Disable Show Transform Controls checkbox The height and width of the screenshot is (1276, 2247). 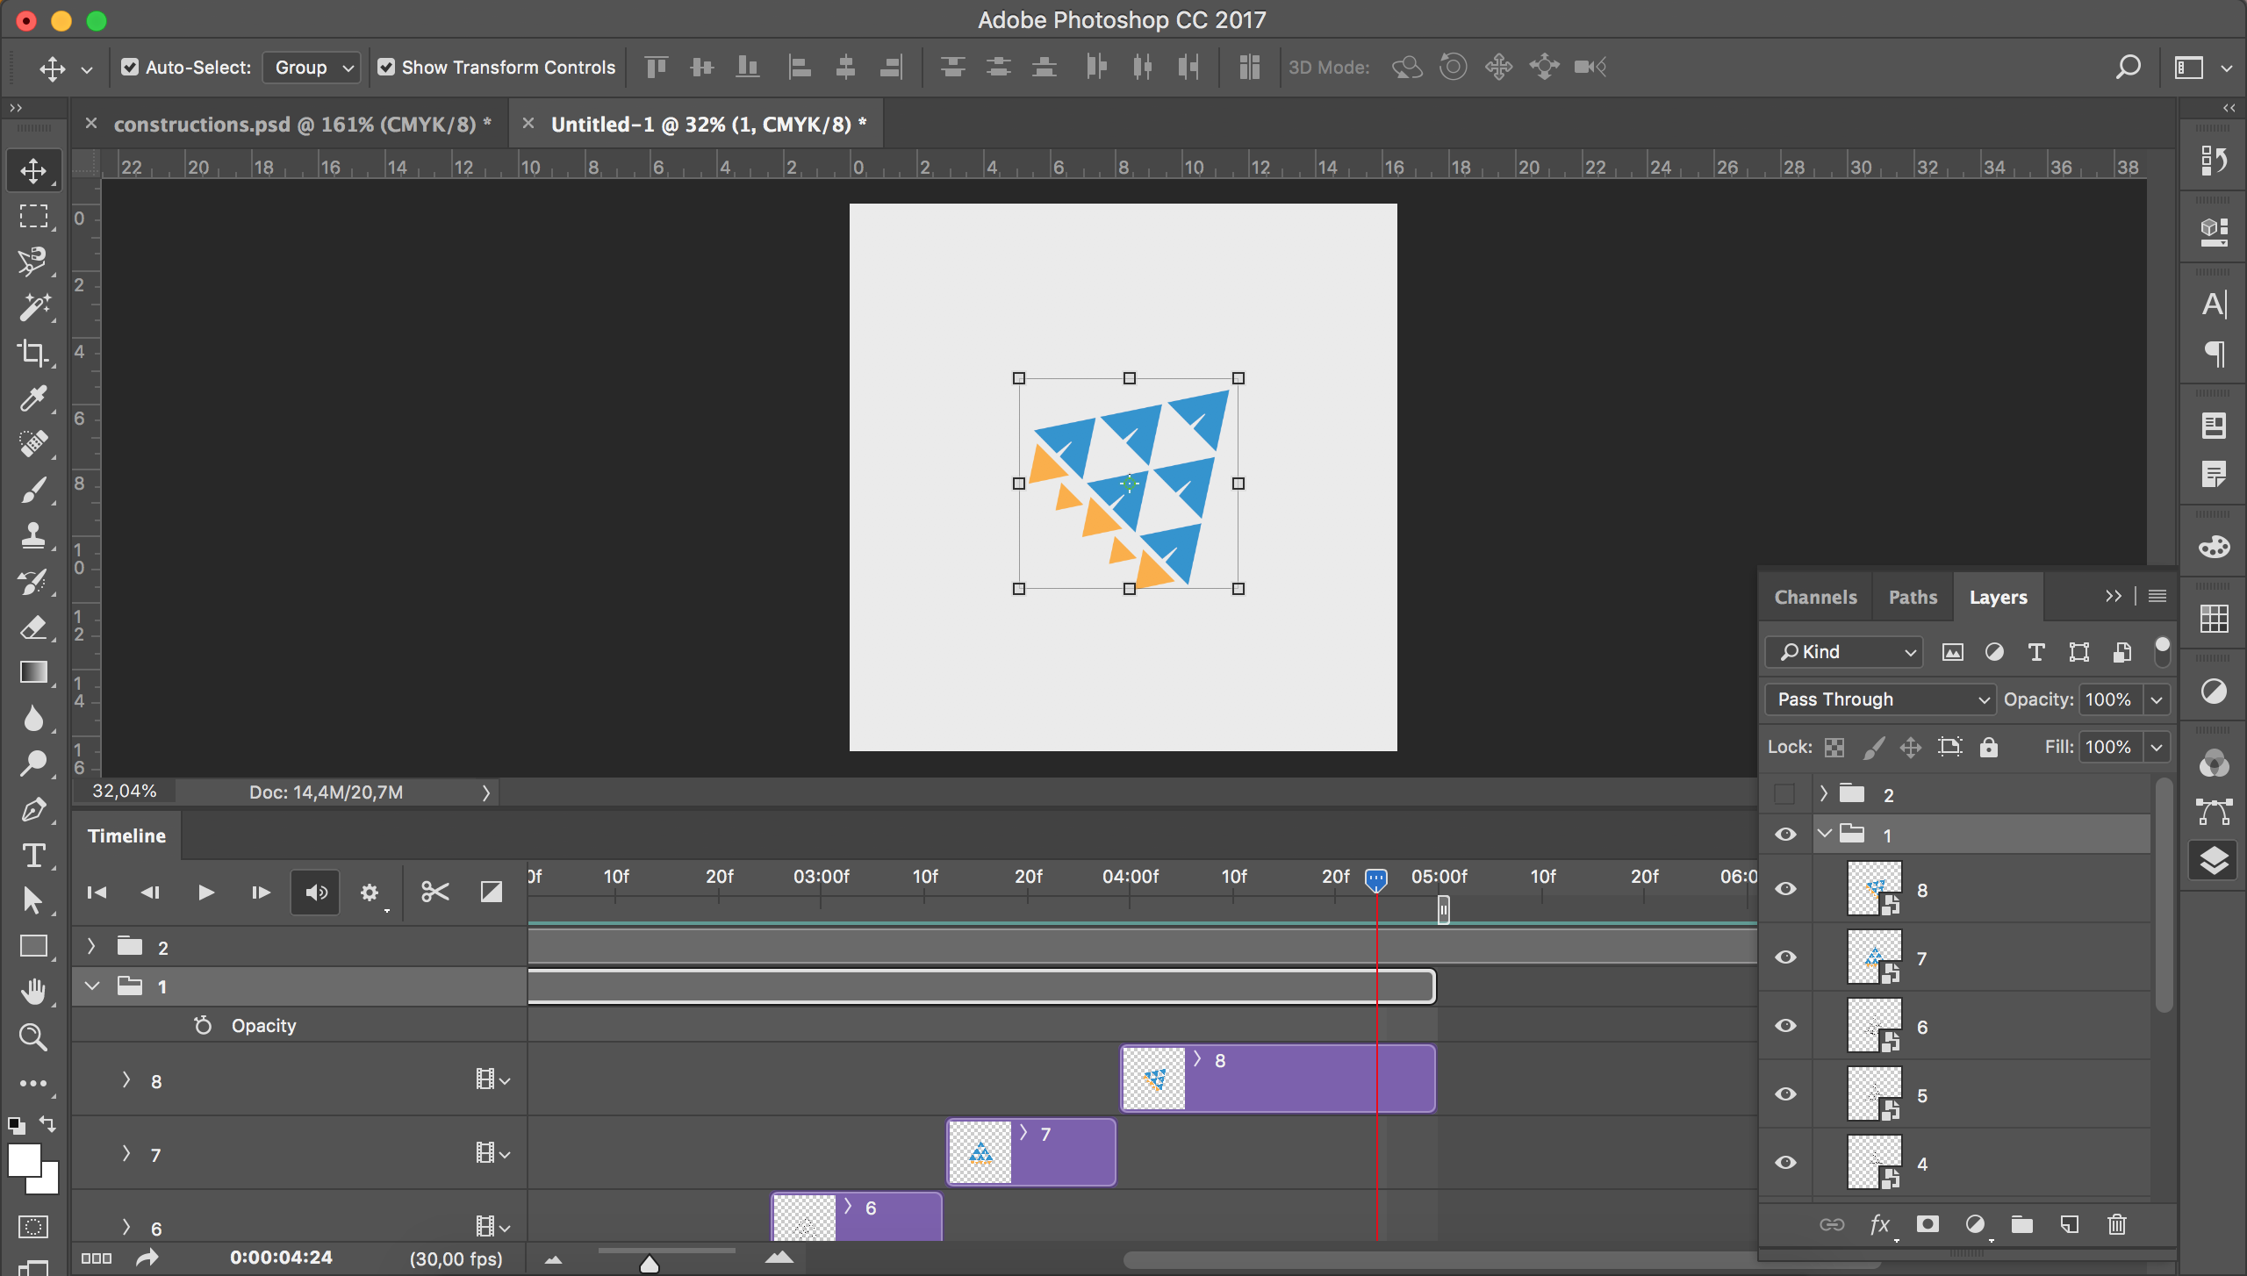(x=386, y=68)
